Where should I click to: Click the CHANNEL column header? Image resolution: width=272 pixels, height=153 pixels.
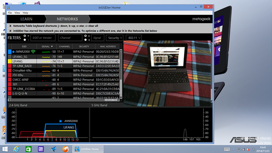click(x=65, y=46)
